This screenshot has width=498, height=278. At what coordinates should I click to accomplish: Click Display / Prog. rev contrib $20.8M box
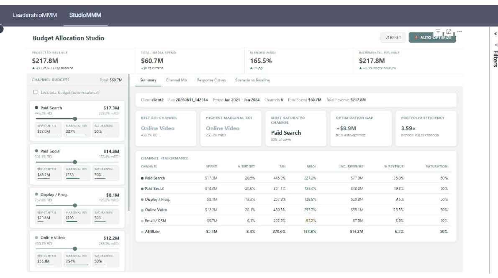[48, 216]
